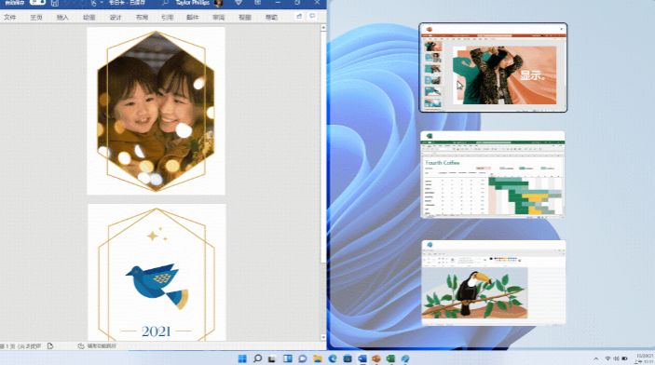This screenshot has height=365, width=655.
Task: Click the Word icon on taskbar
Action: click(x=362, y=358)
